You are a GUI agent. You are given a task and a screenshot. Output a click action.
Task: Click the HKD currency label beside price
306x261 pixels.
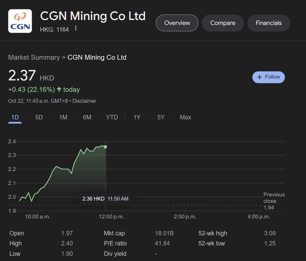[x=47, y=78]
